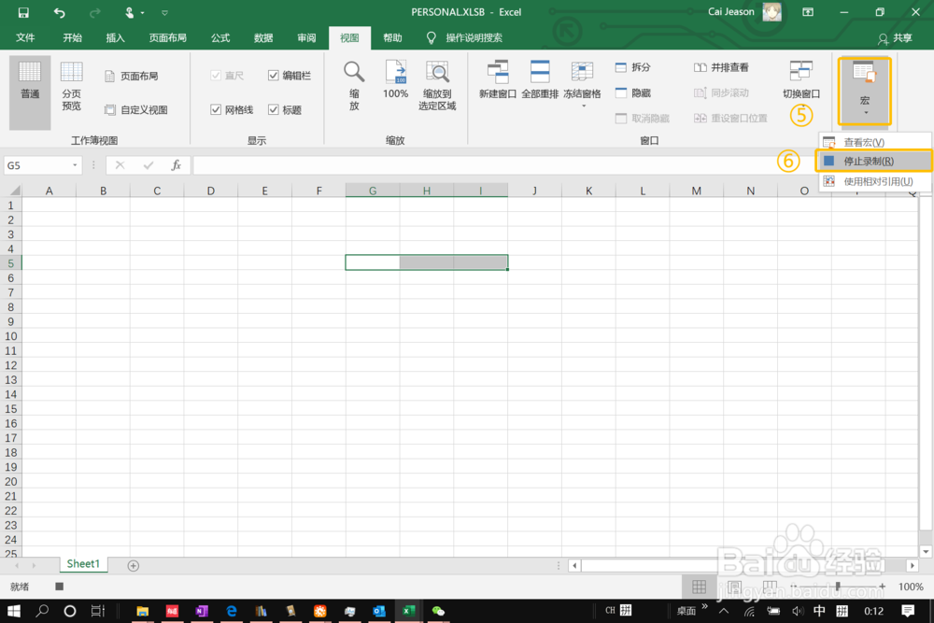Open Windows Start menu
This screenshot has height=623, width=934.
click(x=14, y=611)
